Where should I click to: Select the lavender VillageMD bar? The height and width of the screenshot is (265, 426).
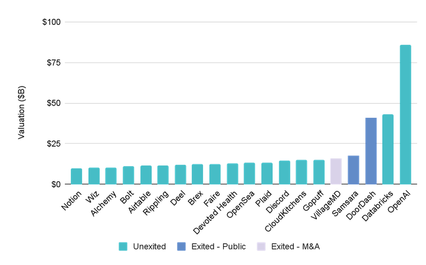(336, 171)
